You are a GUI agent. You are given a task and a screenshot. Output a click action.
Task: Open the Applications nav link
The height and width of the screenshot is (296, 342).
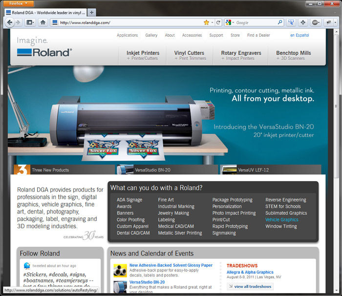click(128, 35)
